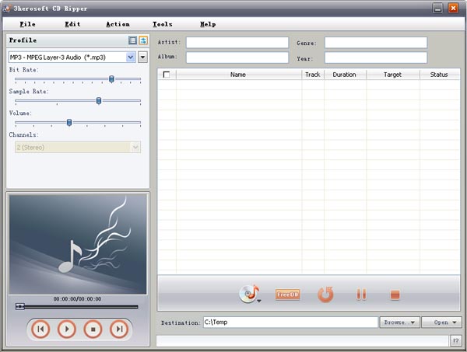Toggle the select-all checkbox in track list
The height and width of the screenshot is (352, 467).
click(x=166, y=75)
